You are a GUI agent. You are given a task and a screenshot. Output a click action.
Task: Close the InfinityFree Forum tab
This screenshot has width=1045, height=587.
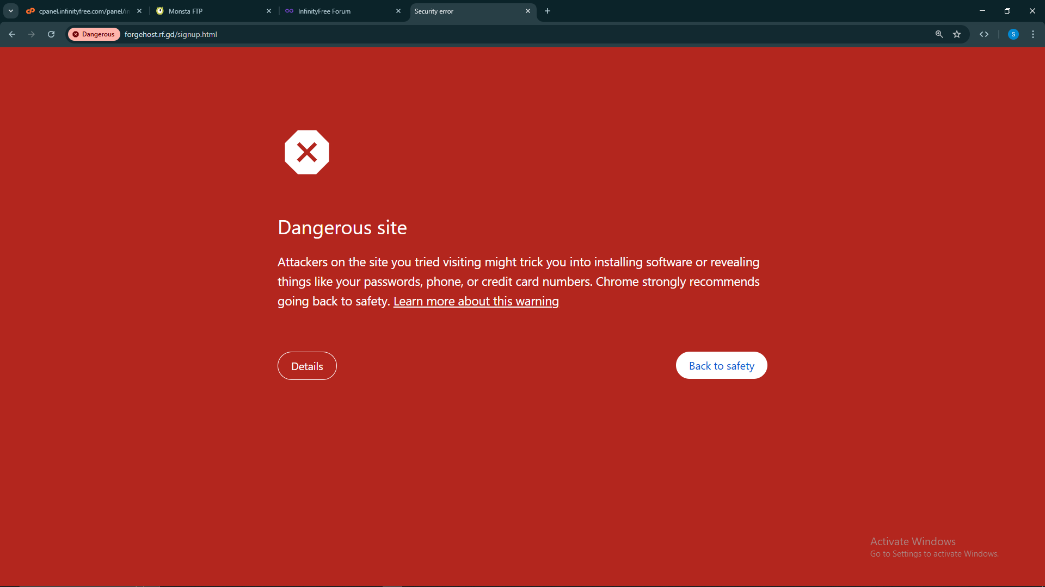pos(398,11)
